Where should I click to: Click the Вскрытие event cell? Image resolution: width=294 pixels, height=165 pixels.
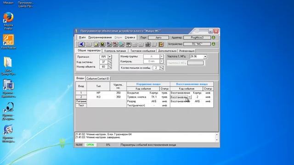tap(138, 93)
